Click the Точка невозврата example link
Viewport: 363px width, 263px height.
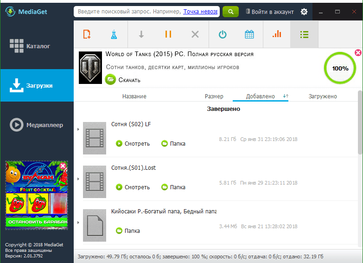coord(200,12)
